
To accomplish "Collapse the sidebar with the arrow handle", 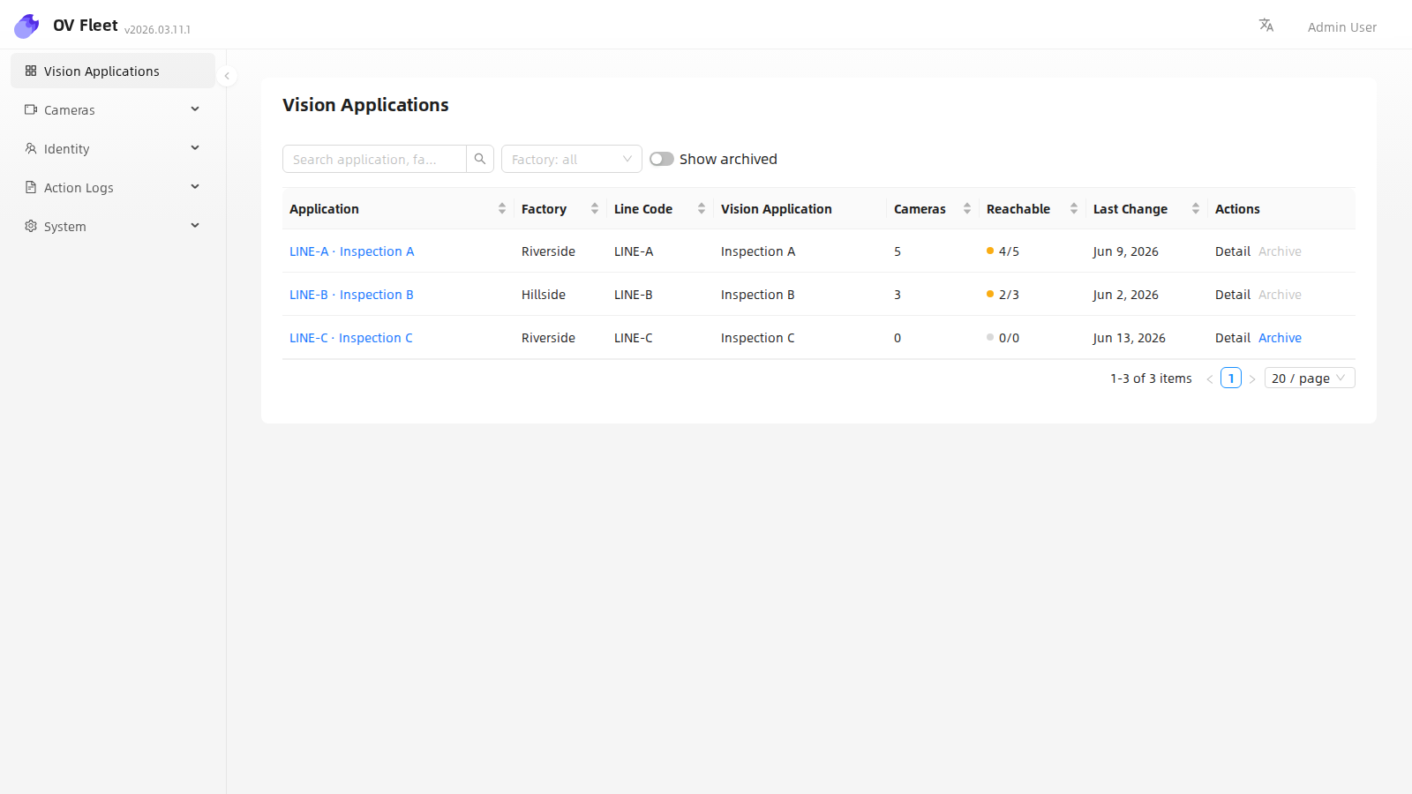I will (x=227, y=76).
